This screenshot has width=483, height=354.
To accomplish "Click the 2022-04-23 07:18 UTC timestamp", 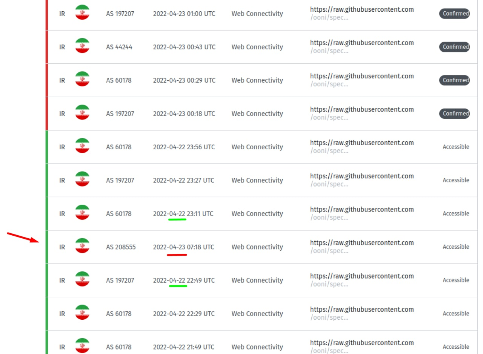I will 184,247.
